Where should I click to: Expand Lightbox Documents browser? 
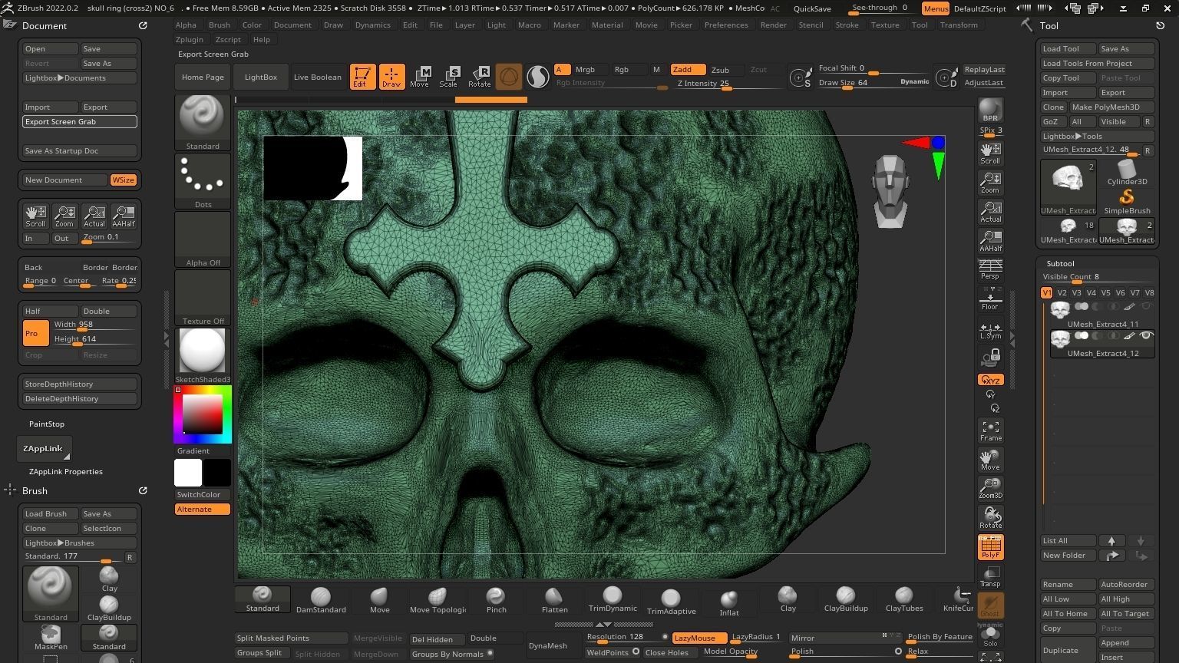pos(80,78)
